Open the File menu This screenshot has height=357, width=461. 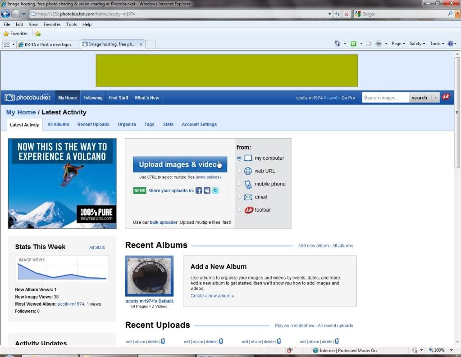coord(7,24)
